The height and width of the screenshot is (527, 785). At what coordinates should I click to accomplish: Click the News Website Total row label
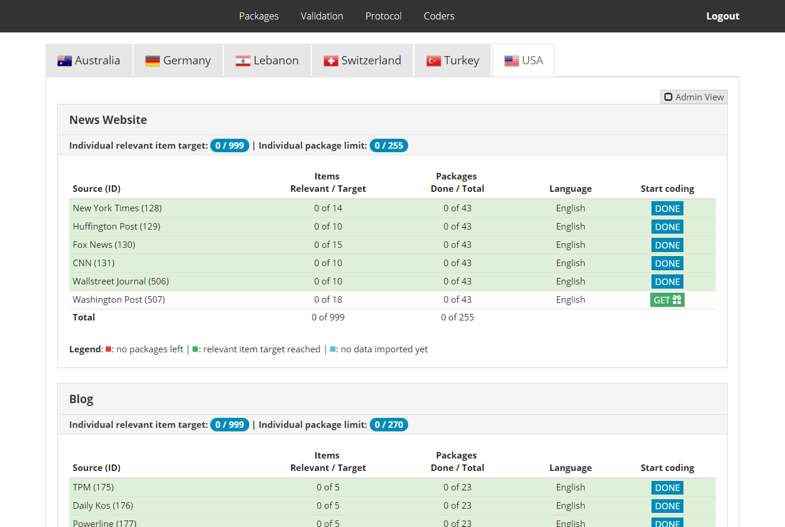(x=84, y=317)
